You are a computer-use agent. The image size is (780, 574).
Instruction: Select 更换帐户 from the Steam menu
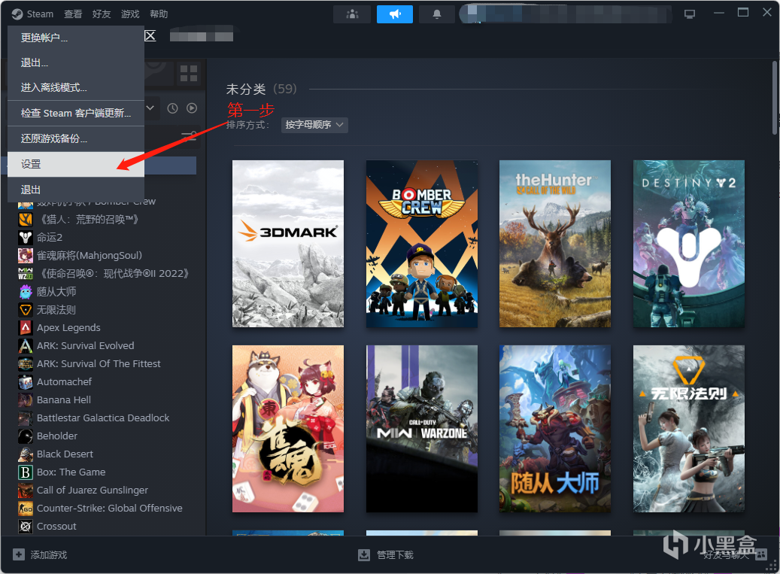tap(76, 38)
